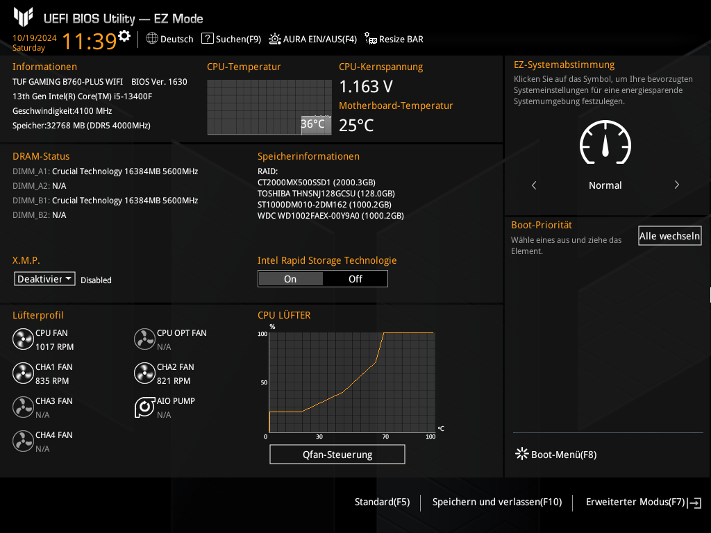Click the AURA light icon
The image size is (711, 533).
(275, 39)
